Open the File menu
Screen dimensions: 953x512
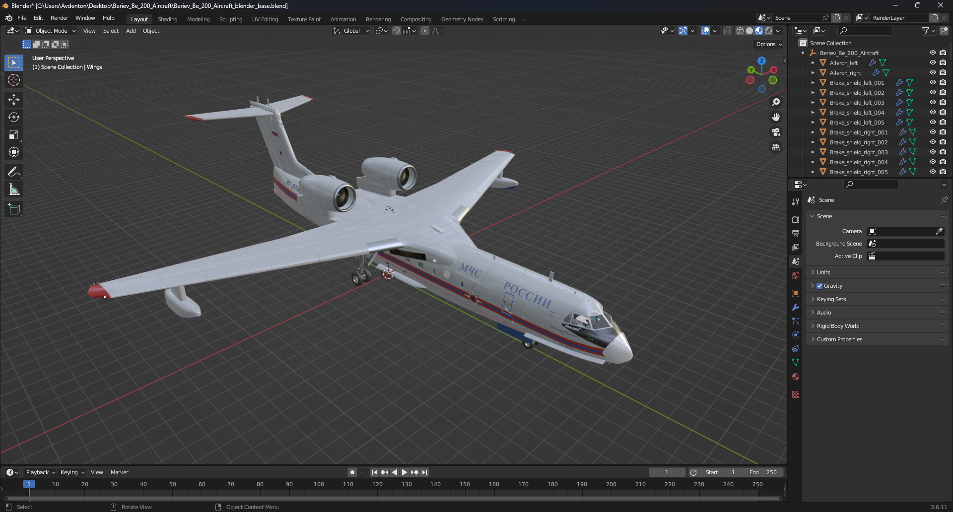[x=22, y=18]
